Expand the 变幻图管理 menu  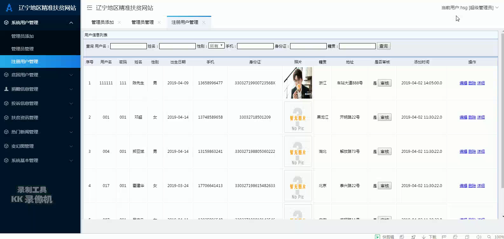click(71, 146)
